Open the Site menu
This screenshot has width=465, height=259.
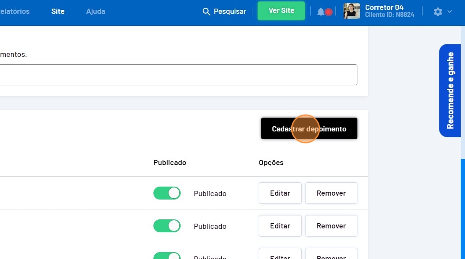click(x=58, y=11)
